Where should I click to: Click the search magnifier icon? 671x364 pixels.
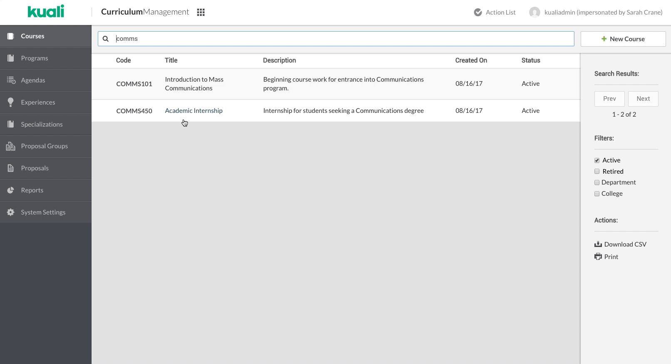106,39
